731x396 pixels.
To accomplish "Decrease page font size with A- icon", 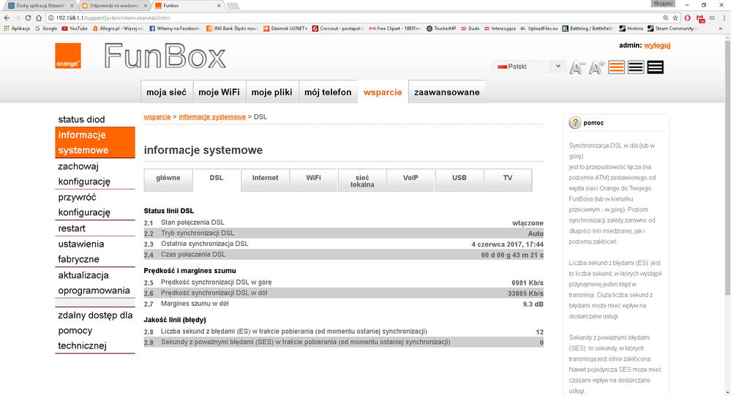I will click(x=577, y=67).
